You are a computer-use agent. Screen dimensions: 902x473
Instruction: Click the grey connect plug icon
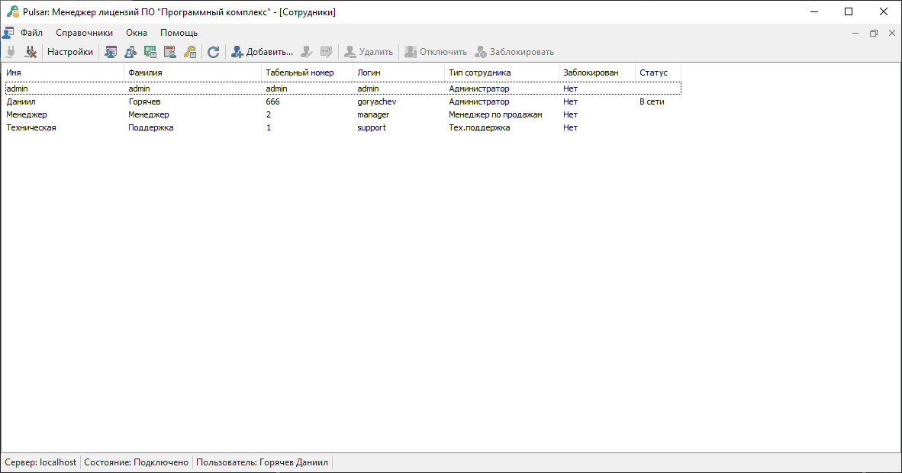pos(11,52)
